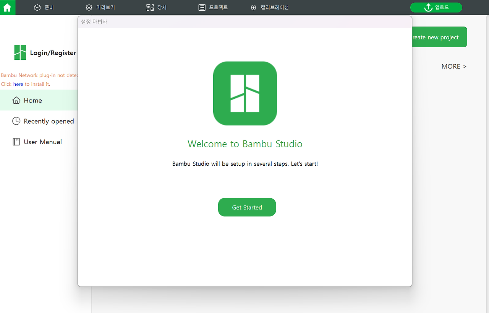Click the 'Bambu Studio will be setup' text

pos(245,163)
